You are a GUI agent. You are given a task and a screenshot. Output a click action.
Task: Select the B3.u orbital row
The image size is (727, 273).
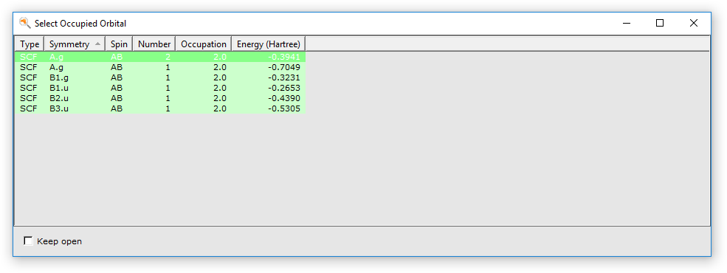click(x=160, y=108)
